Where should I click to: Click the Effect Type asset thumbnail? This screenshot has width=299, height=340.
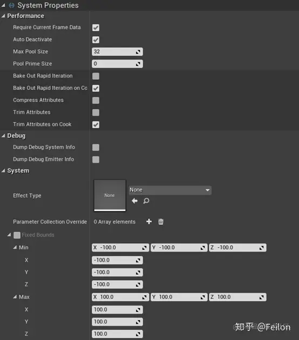pyautogui.click(x=110, y=196)
